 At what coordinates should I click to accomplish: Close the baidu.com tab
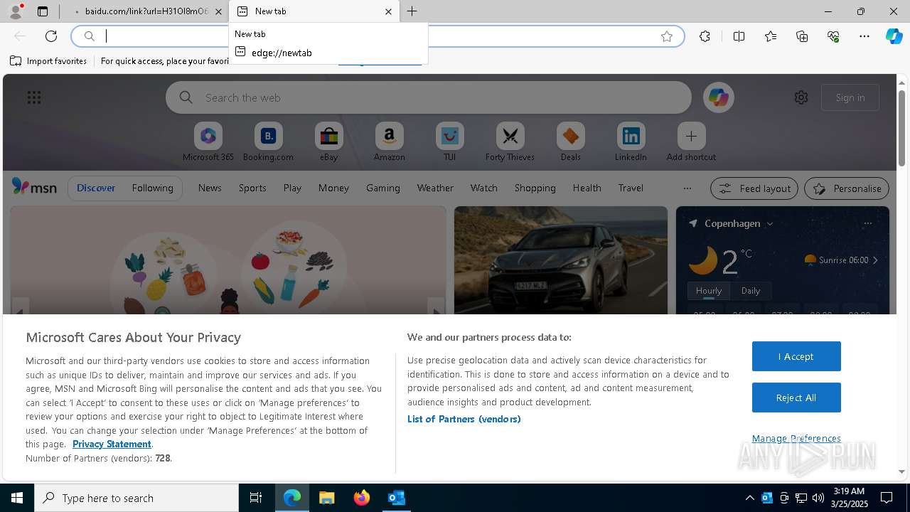pos(218,11)
